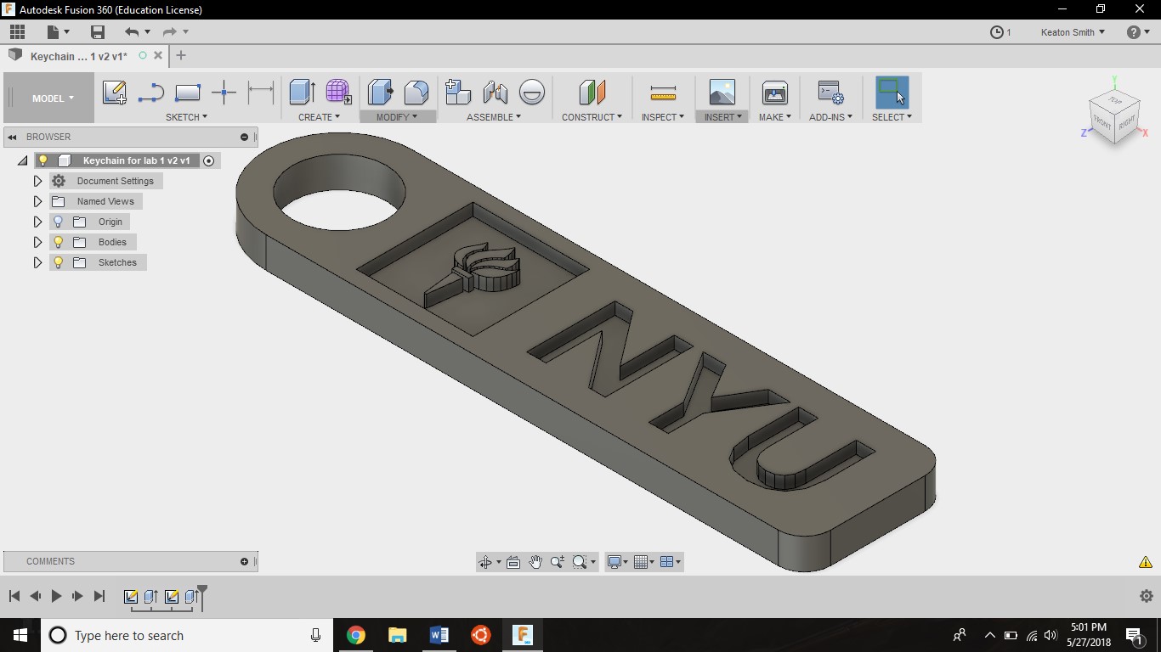Expand Named Views tree node

coord(37,201)
